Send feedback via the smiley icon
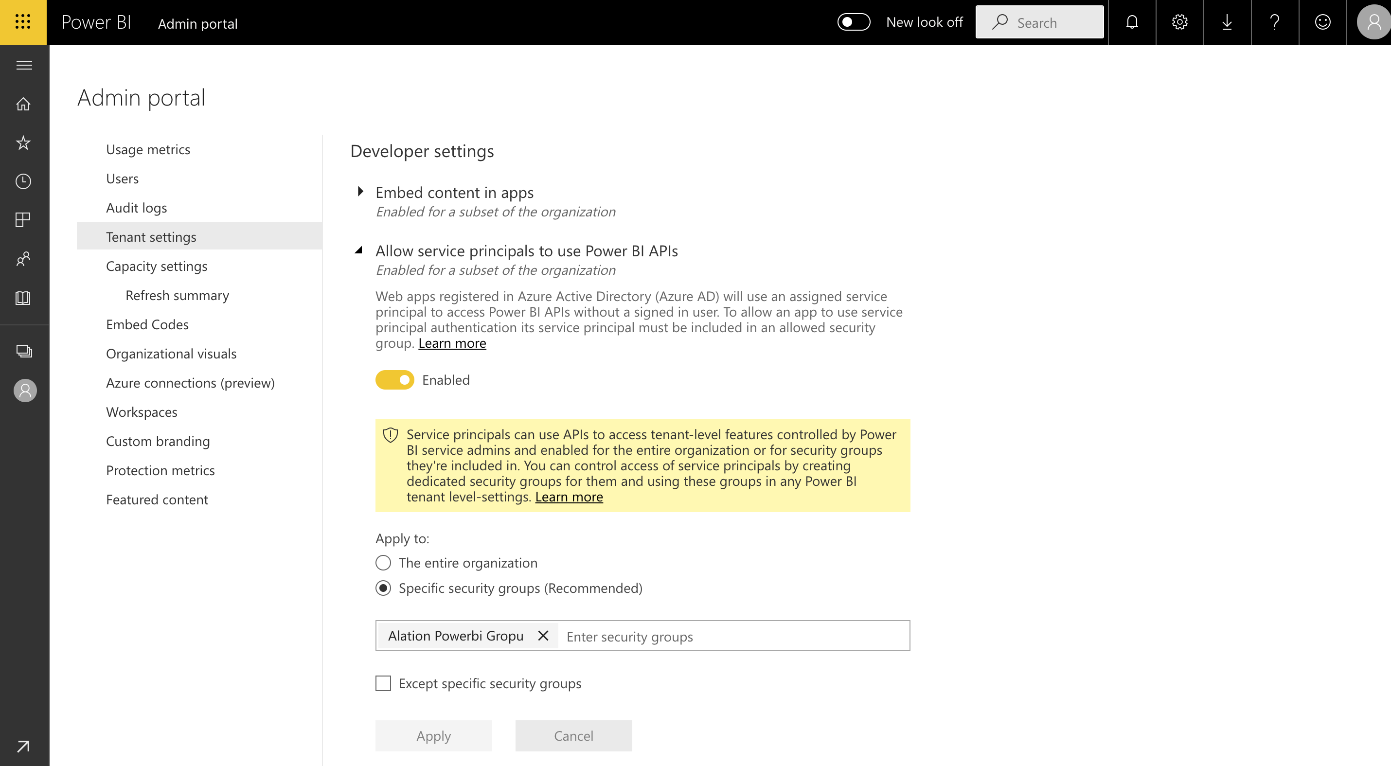Screen dimensions: 1391x766 tap(1323, 22)
